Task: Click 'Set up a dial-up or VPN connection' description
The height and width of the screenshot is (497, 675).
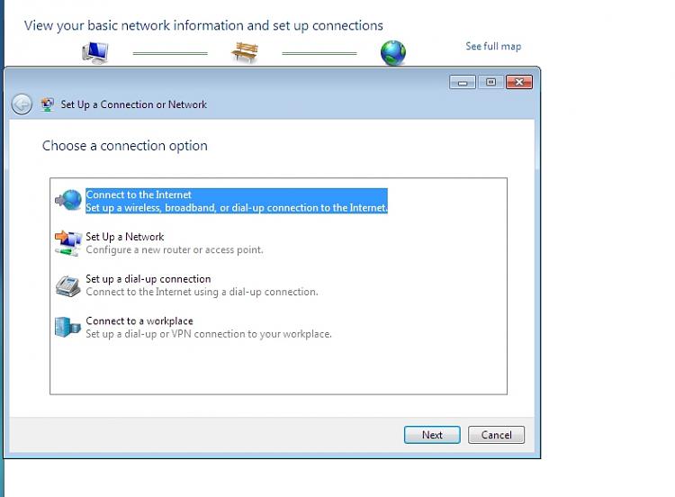Action: point(209,334)
